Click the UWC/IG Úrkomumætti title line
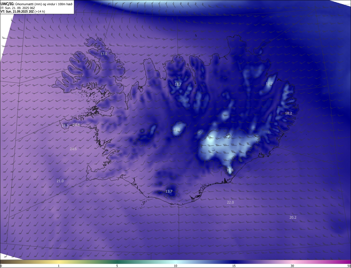This screenshot has width=351, height=268. 36,4
